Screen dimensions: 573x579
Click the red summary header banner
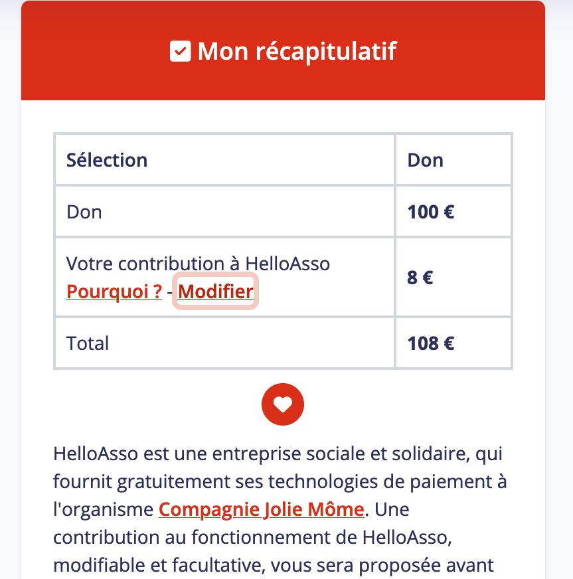tap(283, 50)
